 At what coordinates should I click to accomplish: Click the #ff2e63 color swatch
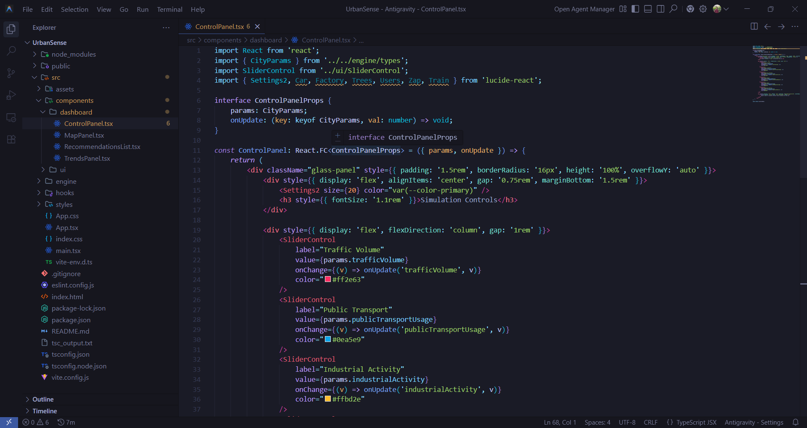(x=328, y=279)
